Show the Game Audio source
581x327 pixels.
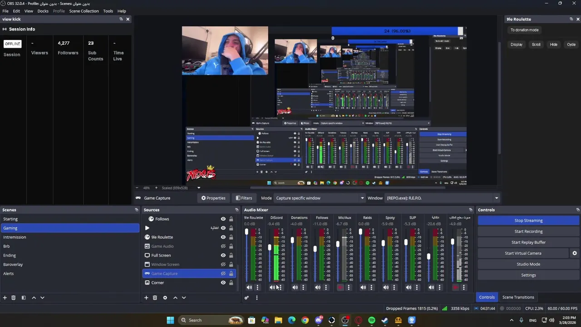click(x=223, y=246)
